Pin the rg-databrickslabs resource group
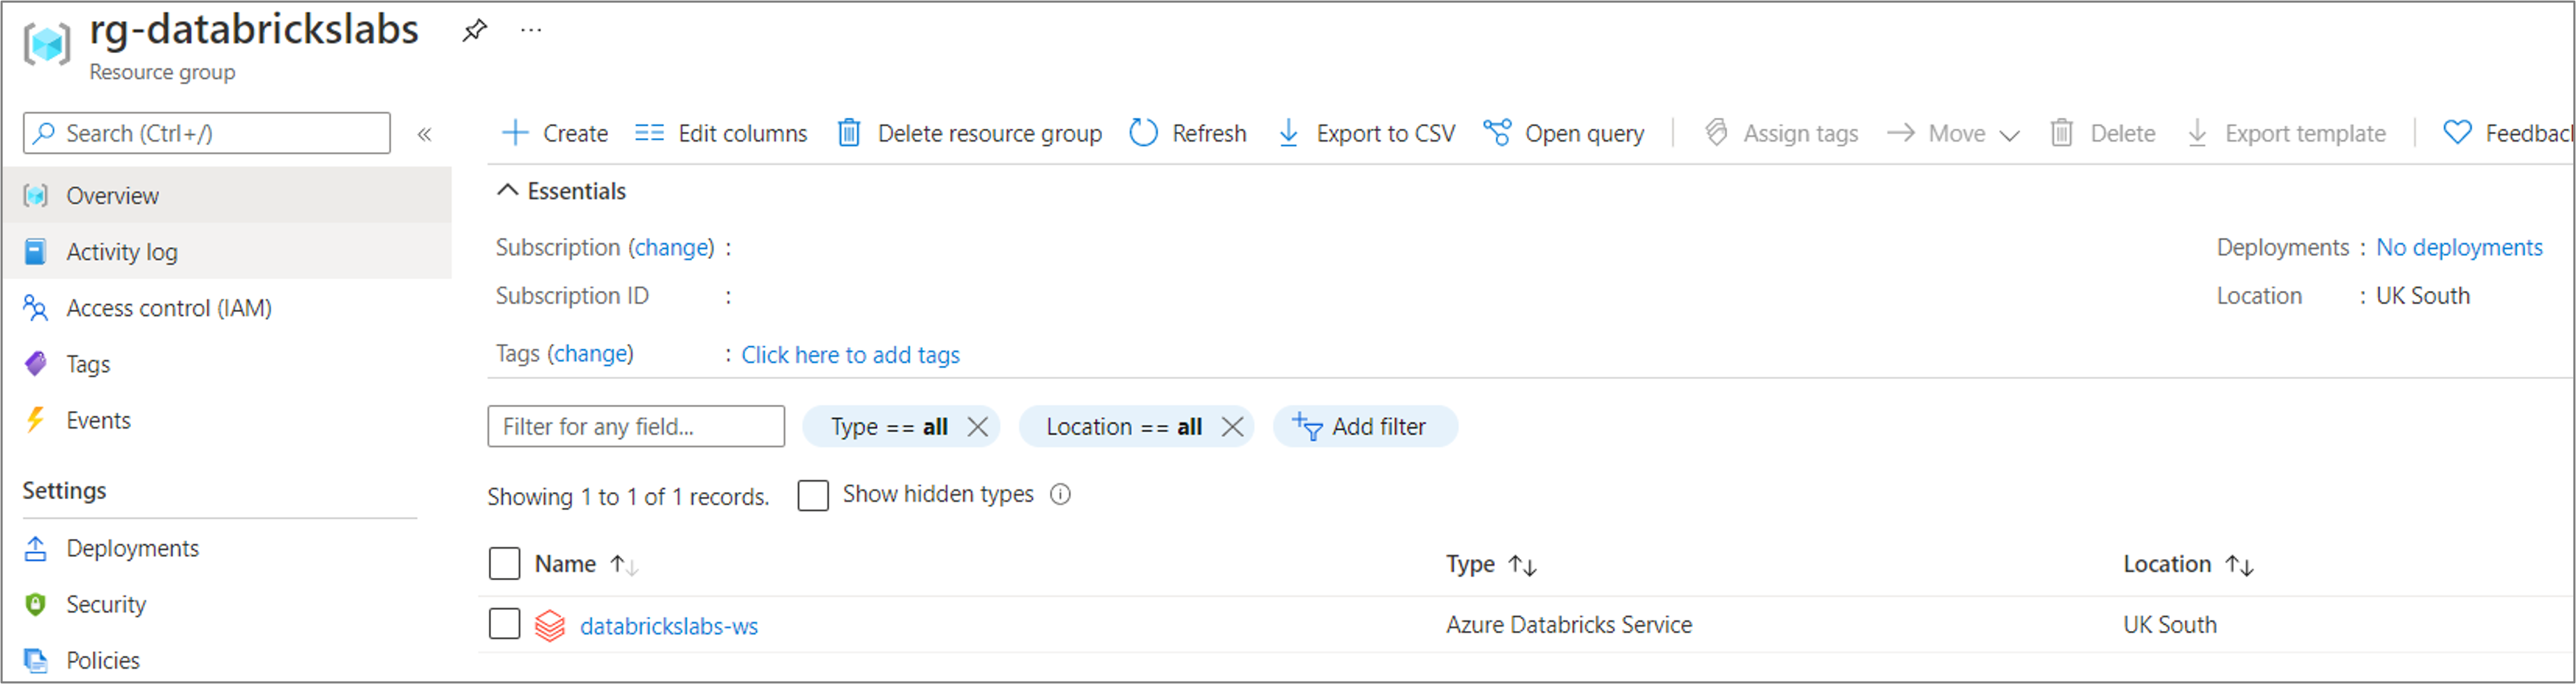This screenshot has height=684, width=2576. [474, 30]
